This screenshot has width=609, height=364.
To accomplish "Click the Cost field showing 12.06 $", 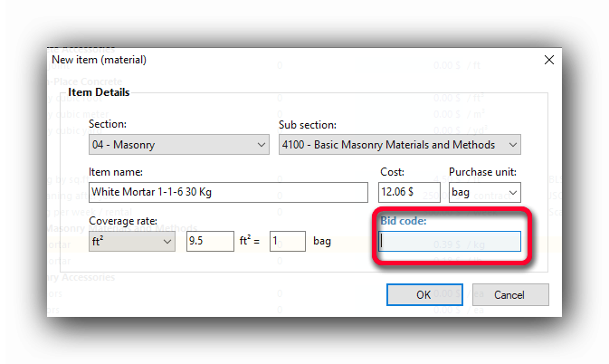I will tap(408, 193).
